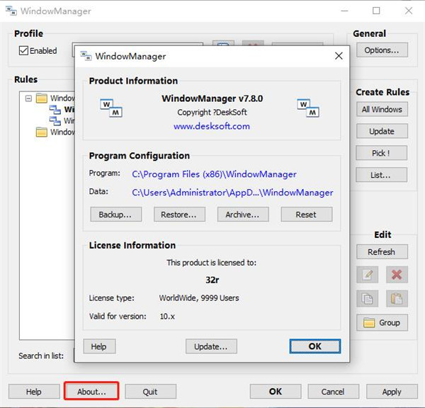Click the Backup... button
The height and width of the screenshot is (408, 425).
(x=116, y=215)
